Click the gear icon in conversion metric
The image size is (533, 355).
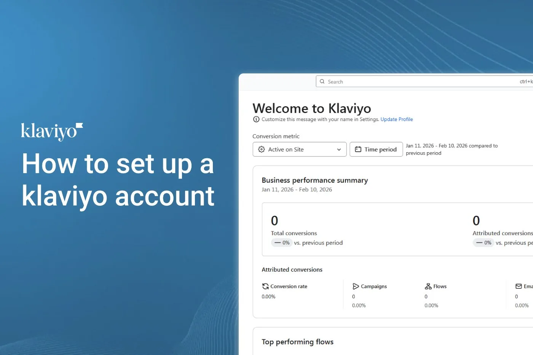[262, 150]
